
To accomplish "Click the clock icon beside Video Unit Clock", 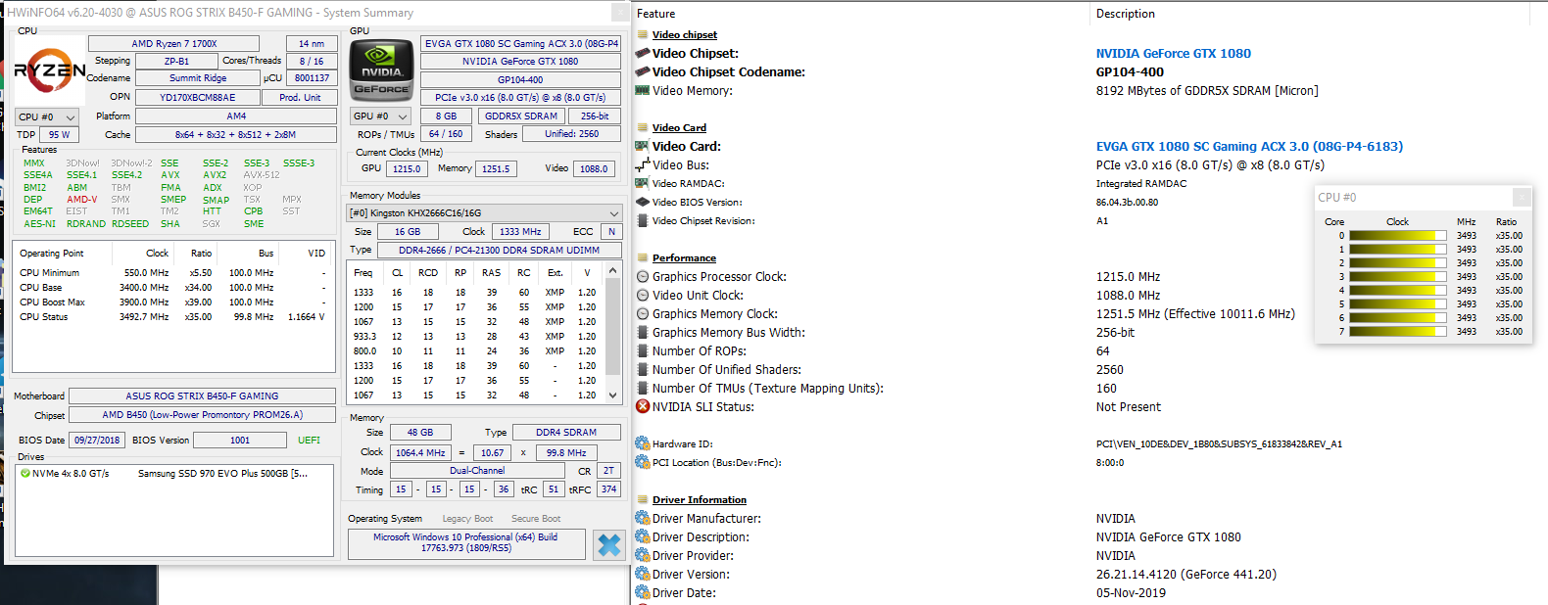I will pyautogui.click(x=643, y=295).
